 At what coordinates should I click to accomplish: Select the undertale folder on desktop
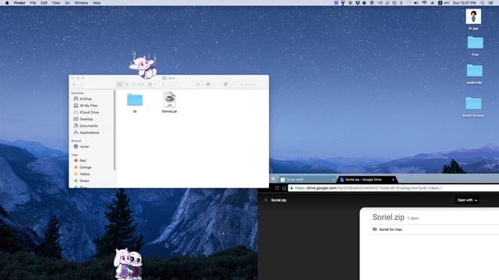pos(475,71)
